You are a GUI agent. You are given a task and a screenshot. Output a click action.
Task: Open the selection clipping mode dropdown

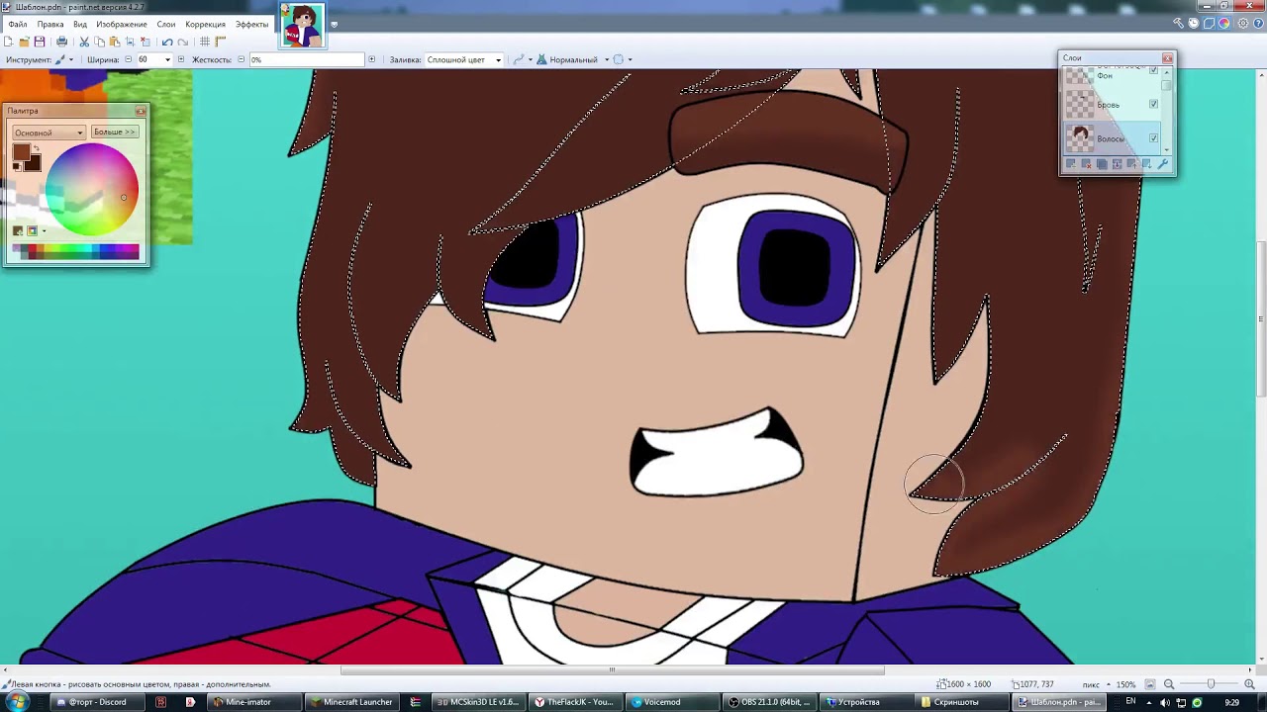[x=623, y=59]
